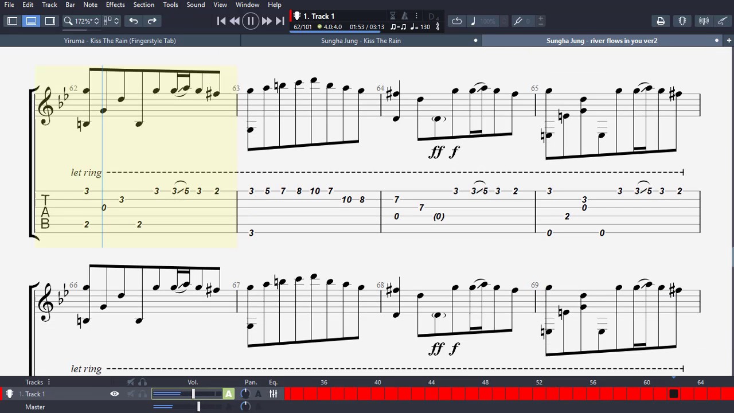Toggle the count-in hourglass icon

coord(393,16)
